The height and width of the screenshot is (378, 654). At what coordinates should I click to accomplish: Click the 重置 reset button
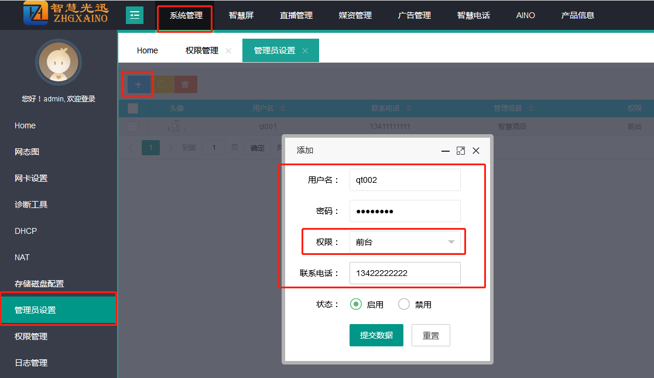coord(431,335)
